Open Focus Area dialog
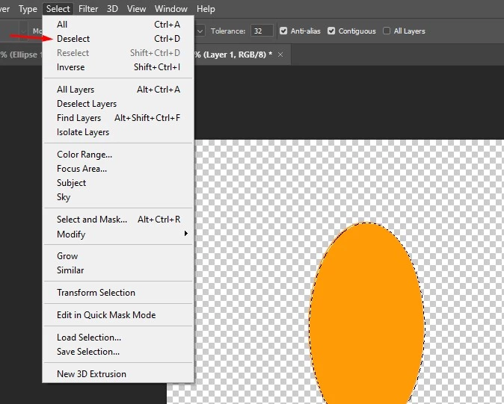This screenshot has width=504, height=404. [x=118, y=169]
